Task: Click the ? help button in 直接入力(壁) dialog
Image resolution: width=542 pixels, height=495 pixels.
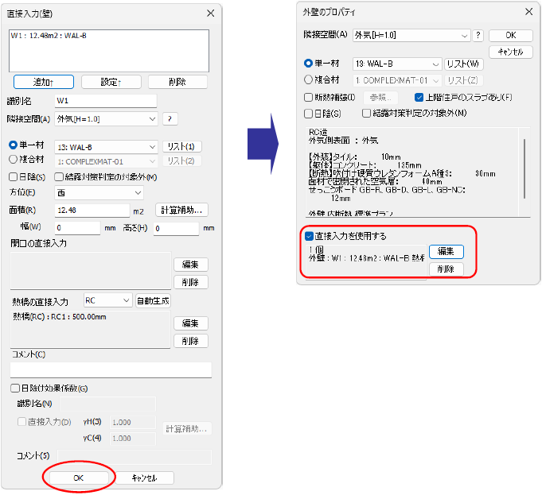Action: pyautogui.click(x=170, y=119)
